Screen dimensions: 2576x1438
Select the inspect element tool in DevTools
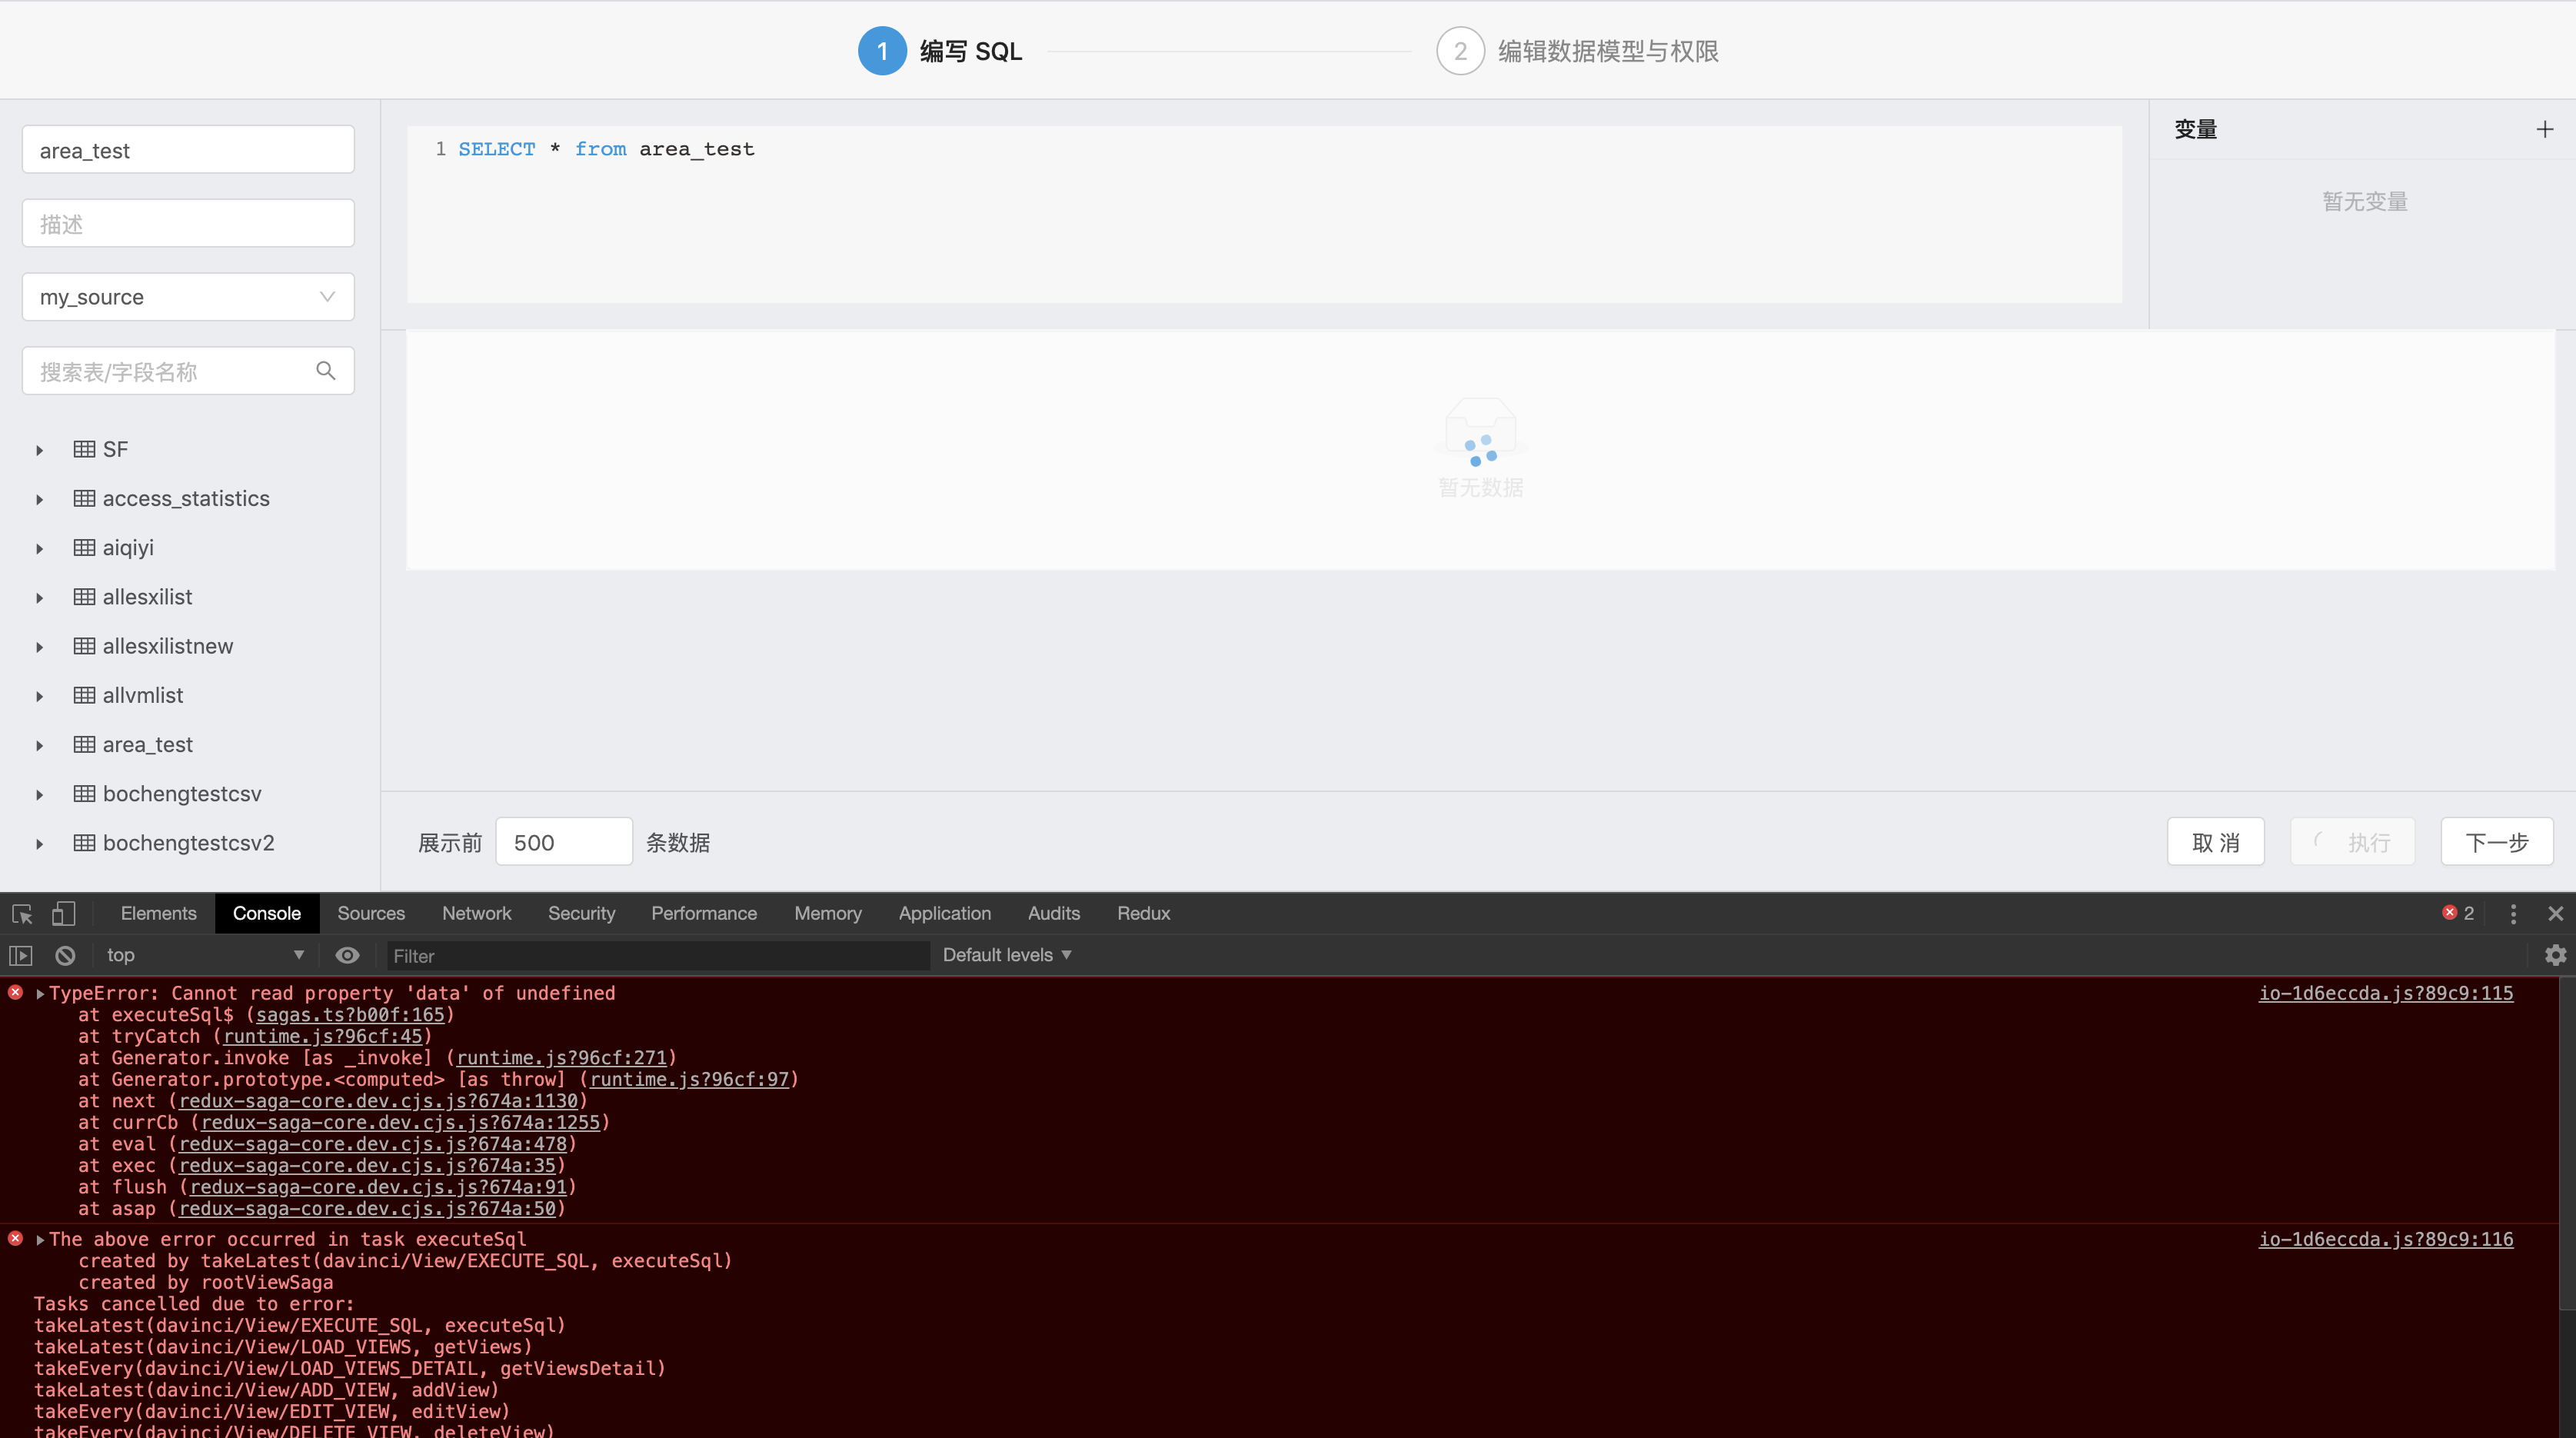coord(20,913)
